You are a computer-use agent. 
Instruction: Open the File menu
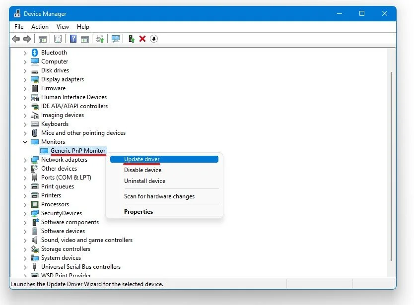(19, 27)
